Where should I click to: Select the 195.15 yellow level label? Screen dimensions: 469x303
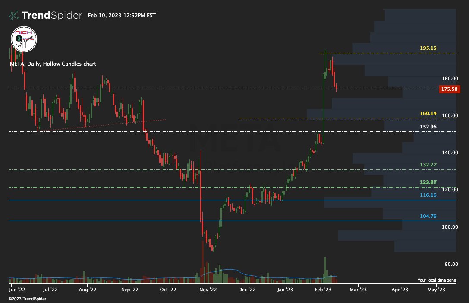point(428,48)
